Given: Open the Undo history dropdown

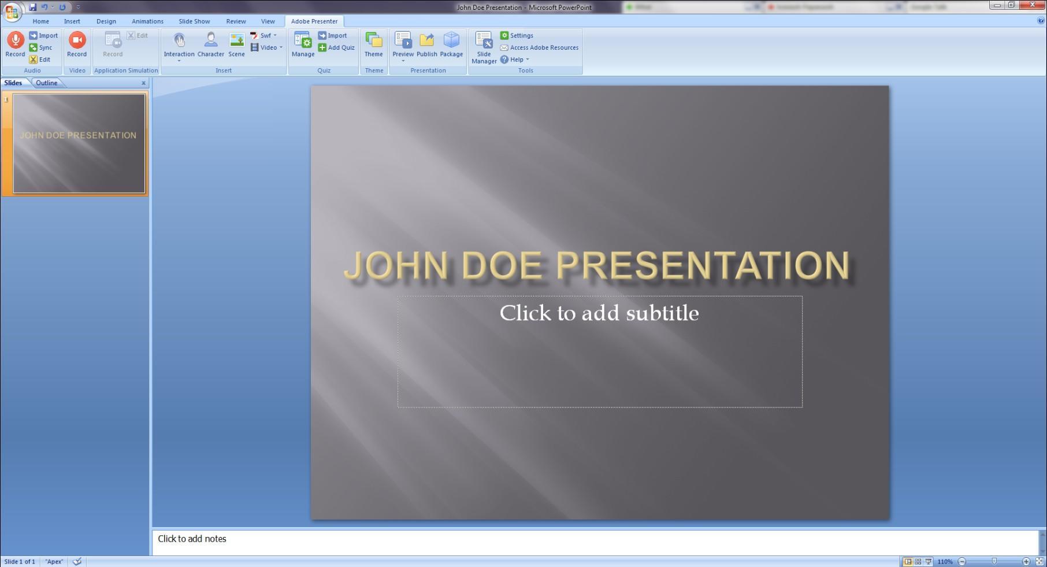Looking at the screenshot, I should 52,7.
